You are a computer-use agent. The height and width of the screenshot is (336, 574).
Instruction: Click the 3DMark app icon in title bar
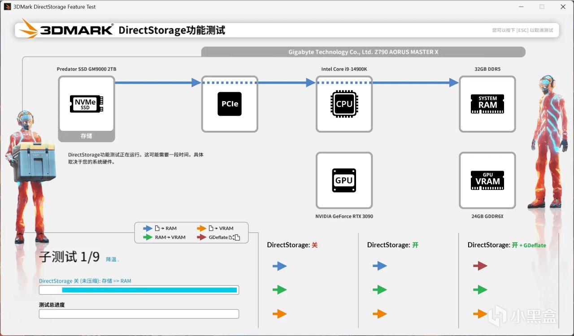coord(7,7)
